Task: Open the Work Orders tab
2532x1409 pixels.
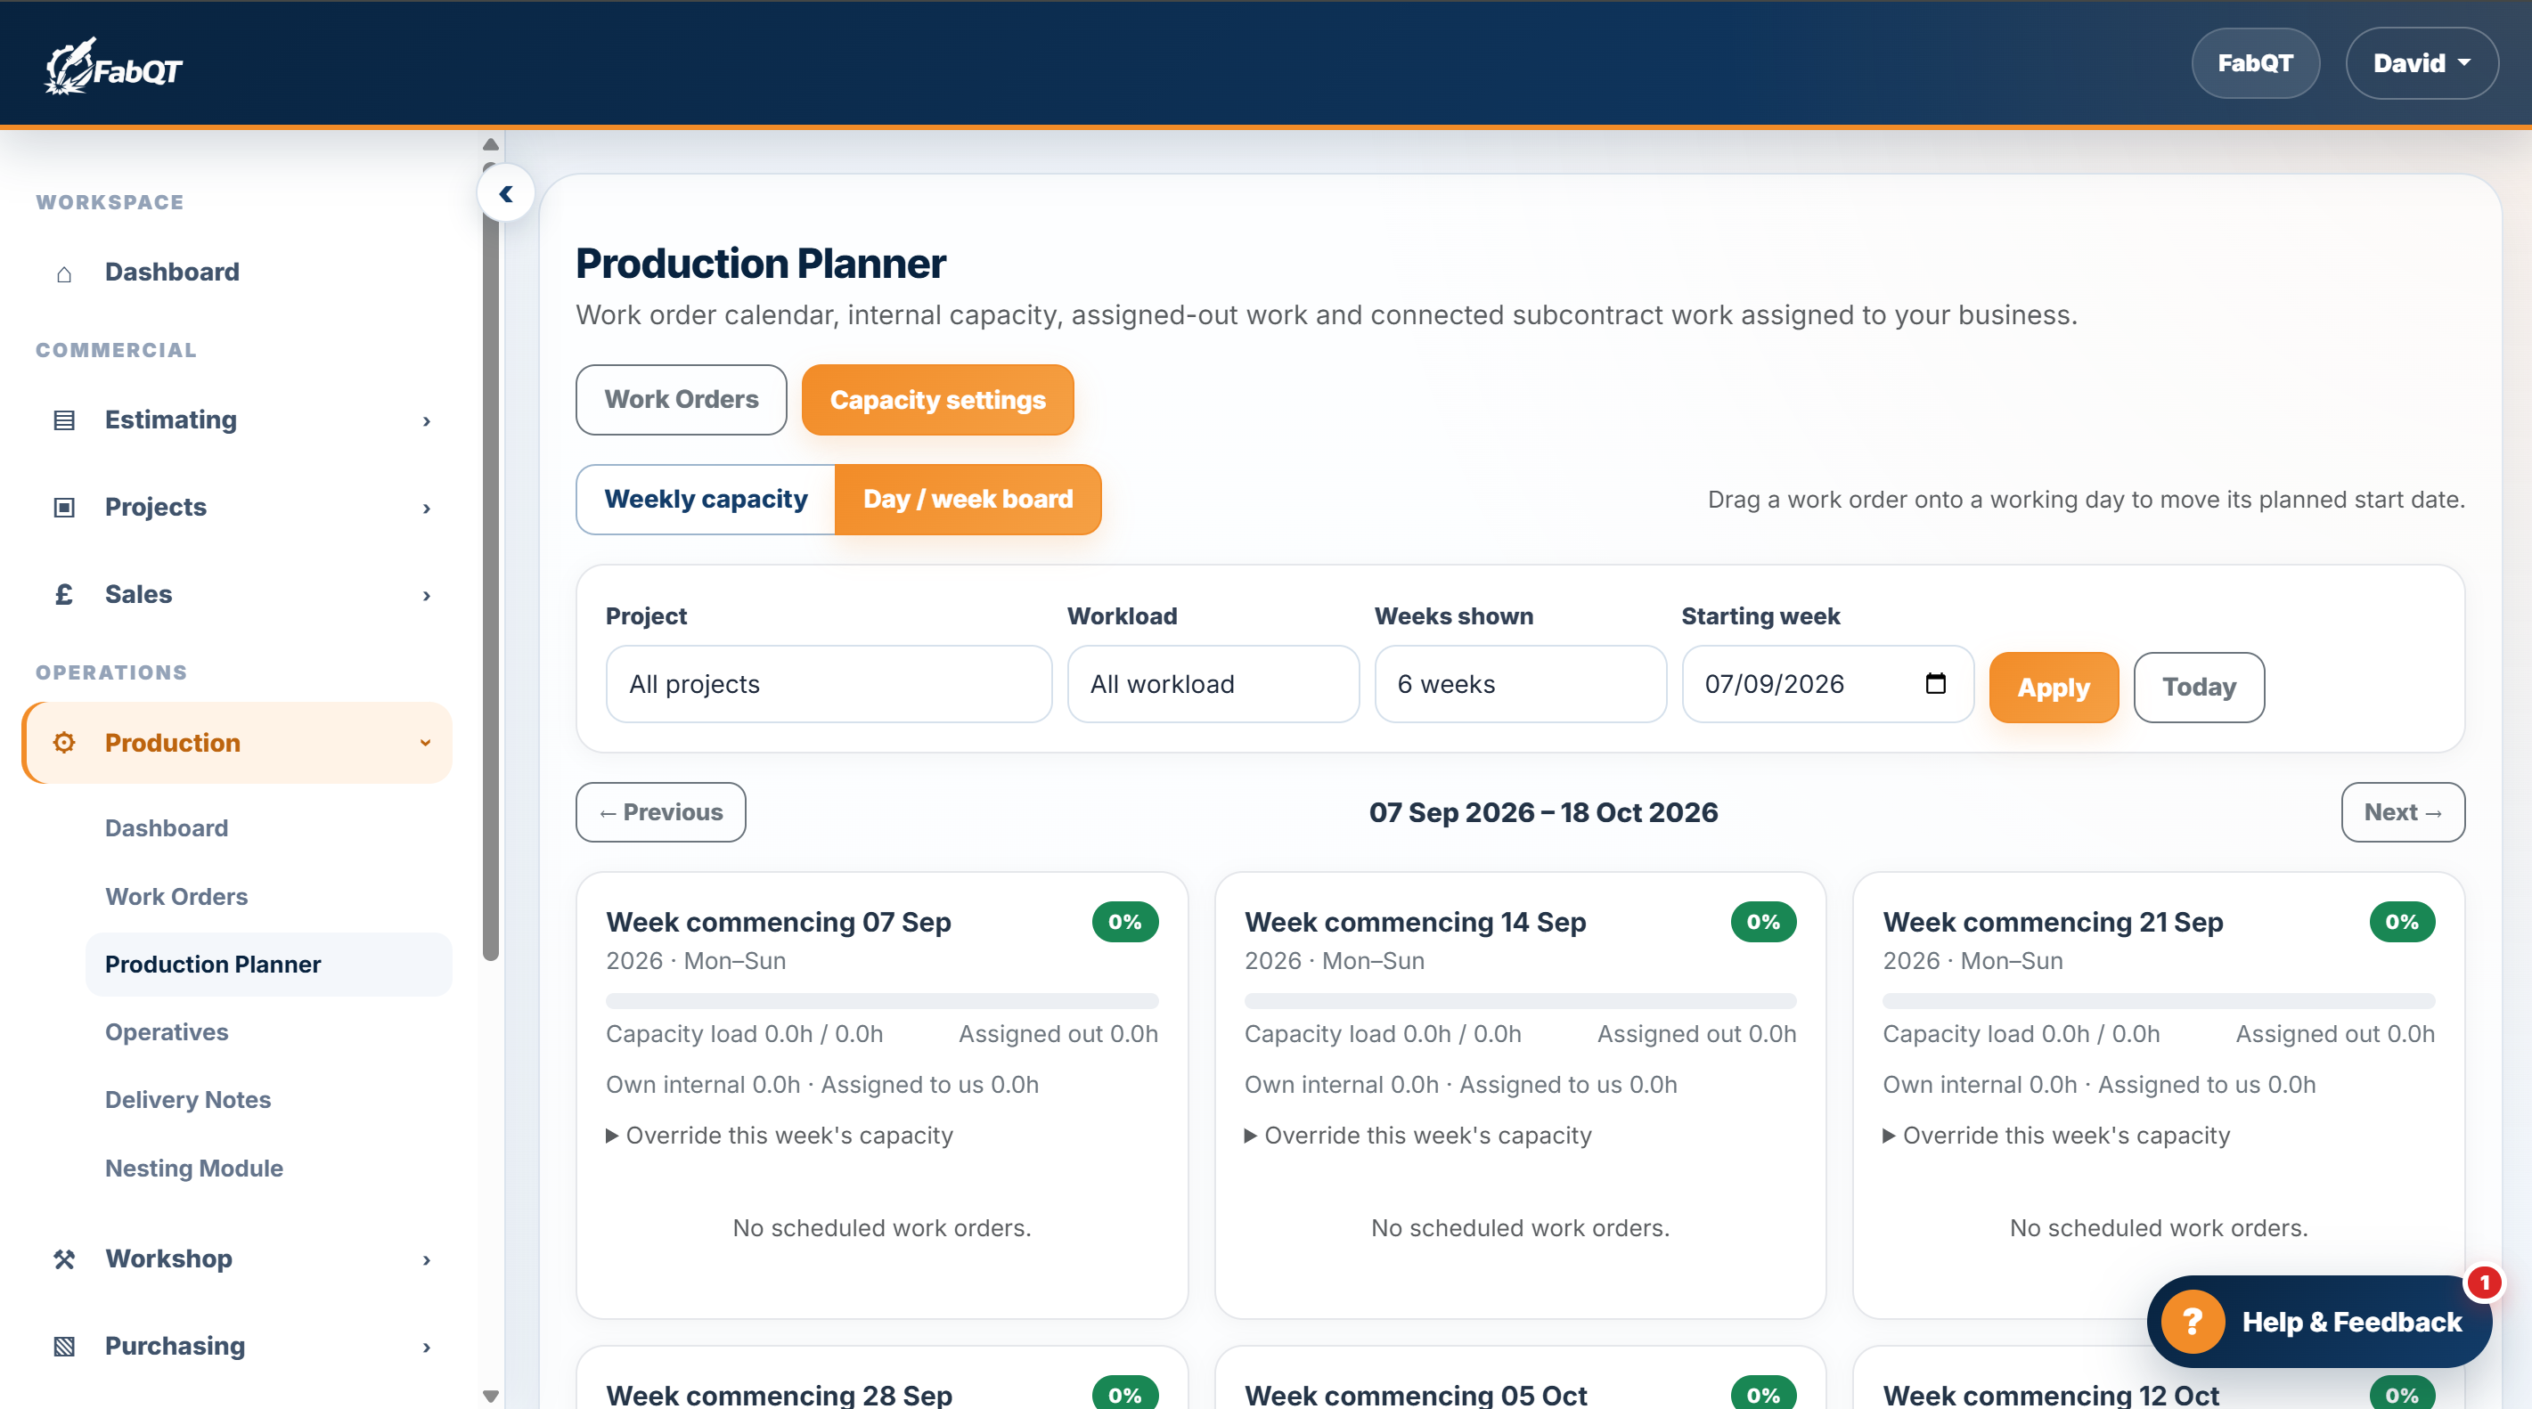Action: tap(682, 400)
